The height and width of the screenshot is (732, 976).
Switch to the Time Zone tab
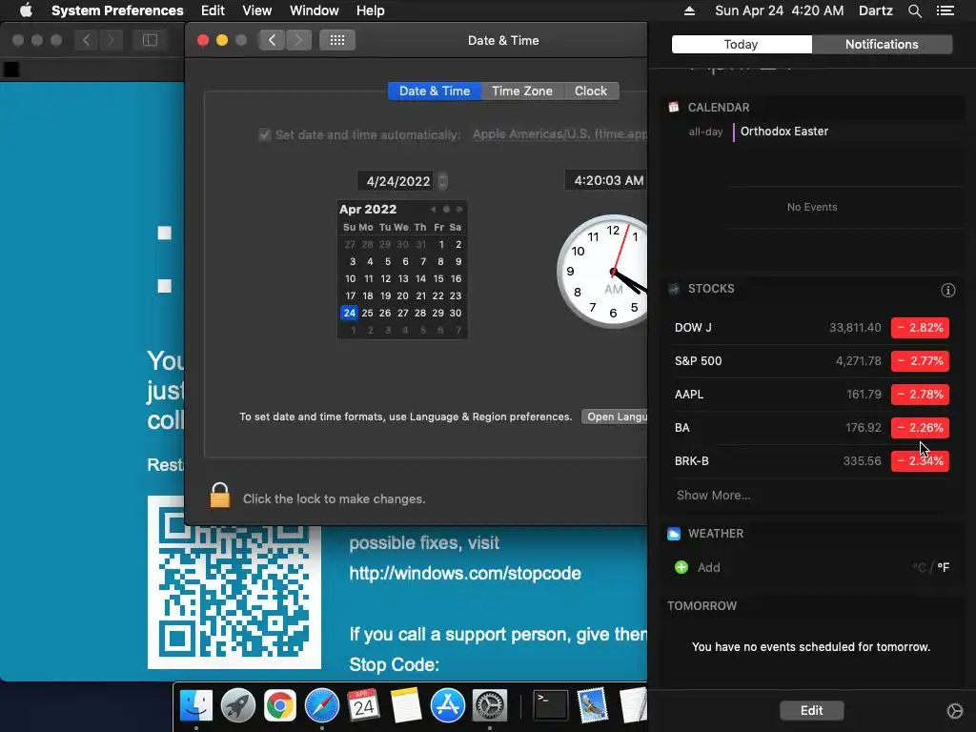pos(522,91)
